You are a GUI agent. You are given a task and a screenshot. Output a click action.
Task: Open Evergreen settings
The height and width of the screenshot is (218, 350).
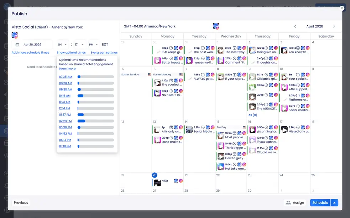coord(103,53)
